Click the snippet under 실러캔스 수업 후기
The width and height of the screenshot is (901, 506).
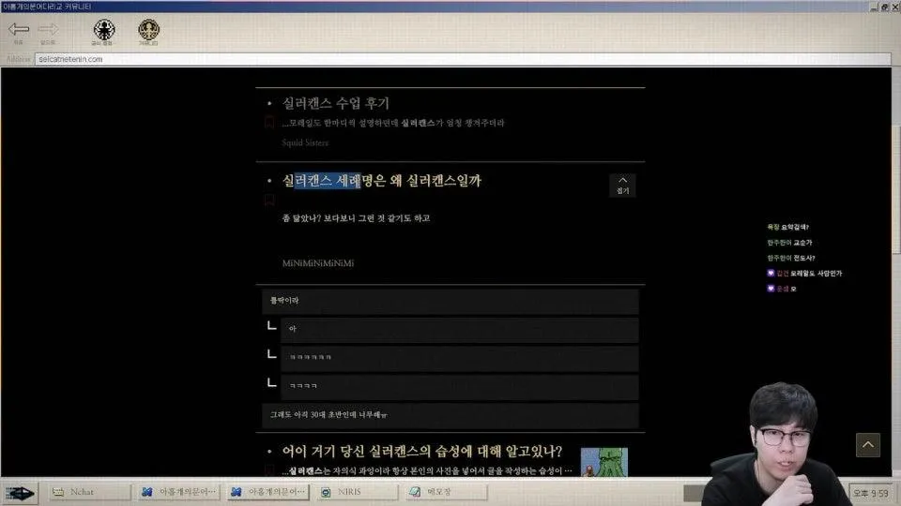tap(393, 124)
